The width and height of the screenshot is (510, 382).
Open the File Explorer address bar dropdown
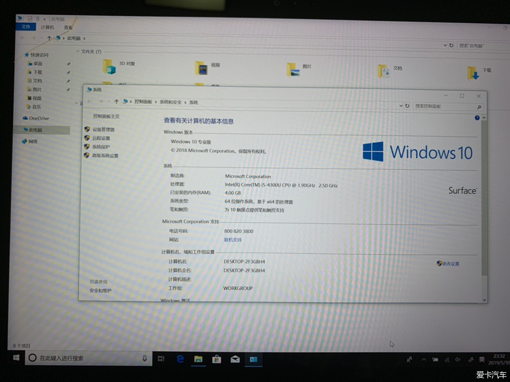pyautogui.click(x=445, y=45)
